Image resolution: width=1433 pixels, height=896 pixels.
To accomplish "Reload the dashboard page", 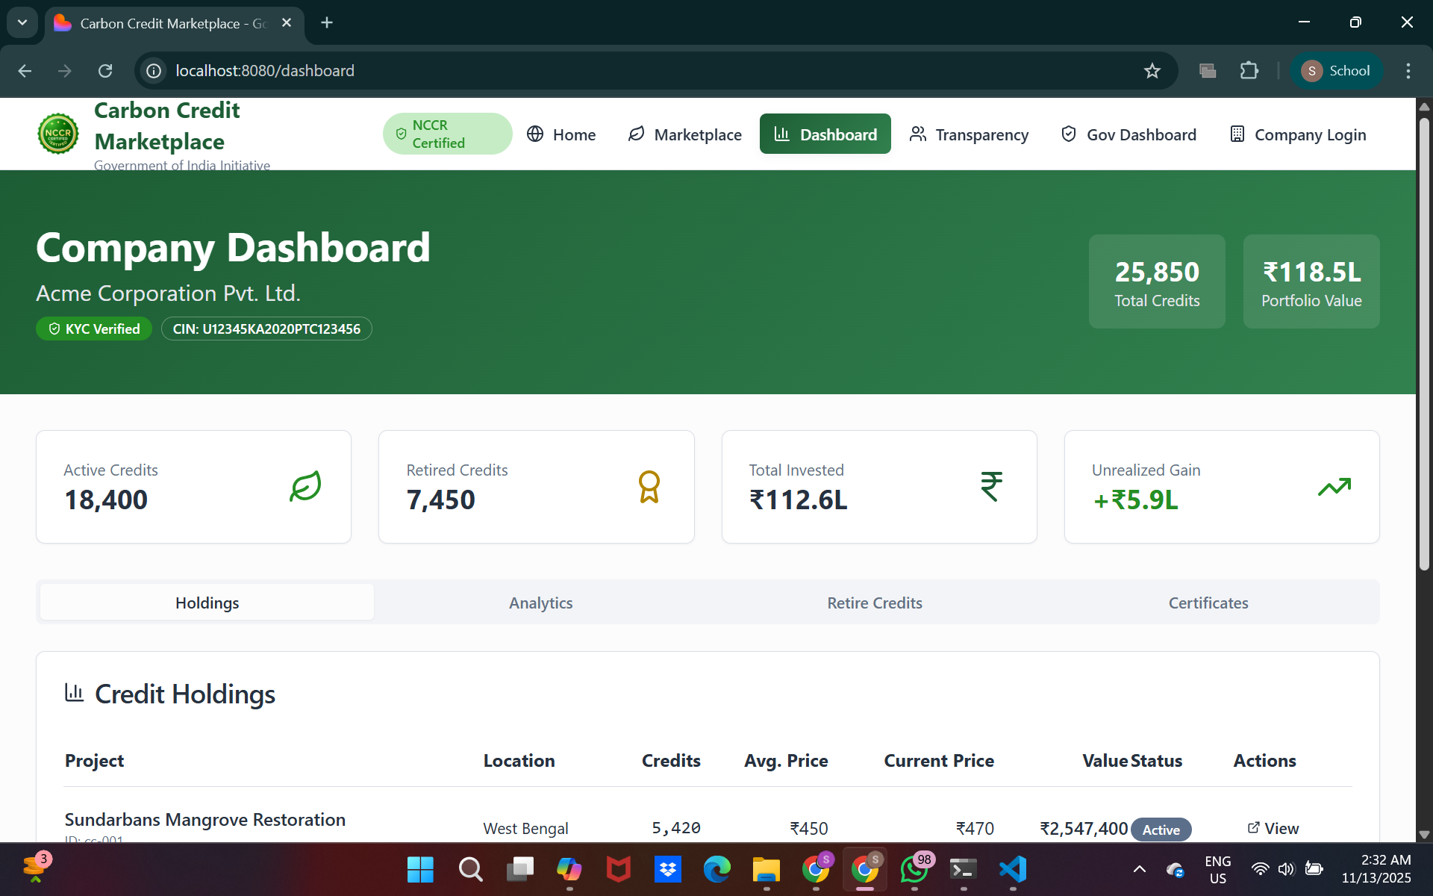I will tap(105, 71).
